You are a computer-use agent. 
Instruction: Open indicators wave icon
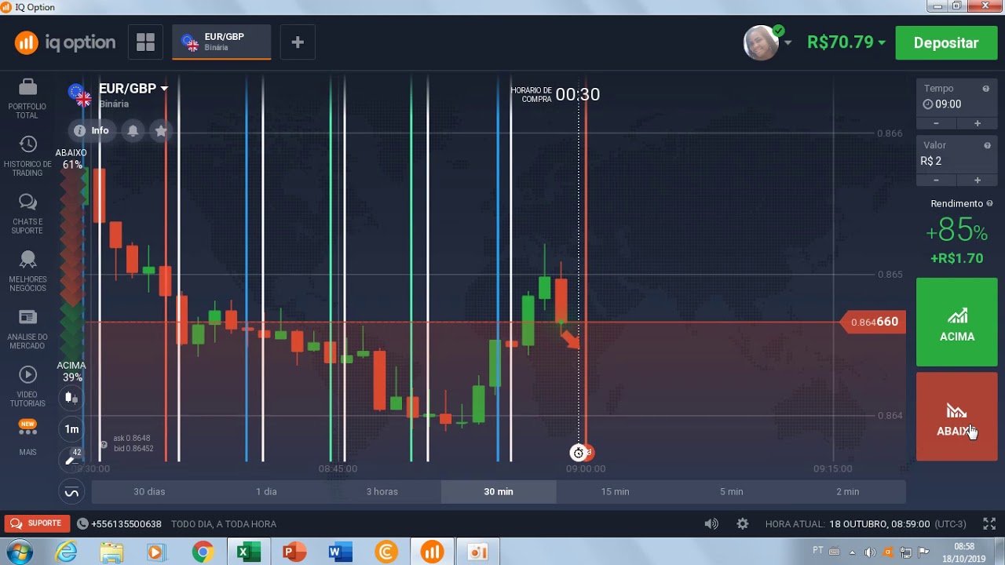(x=71, y=493)
